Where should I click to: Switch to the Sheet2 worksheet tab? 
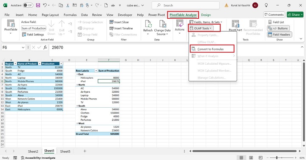click(x=33, y=151)
